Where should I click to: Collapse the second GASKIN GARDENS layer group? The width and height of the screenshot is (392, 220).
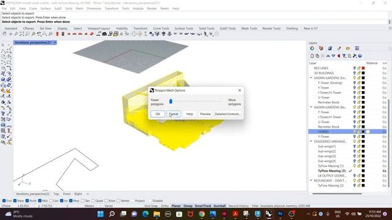[x=311, y=107]
